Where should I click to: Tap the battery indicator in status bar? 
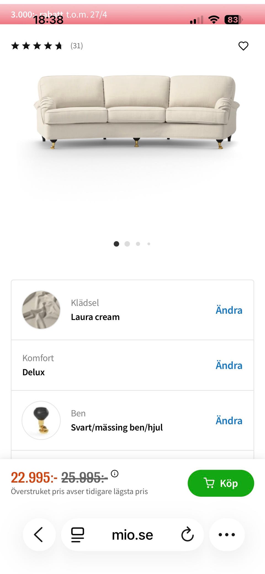point(233,20)
